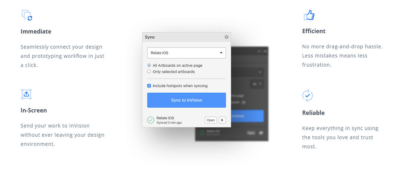Click the Immediate heading
Image resolution: width=403 pixels, height=173 pixels.
pos(36,31)
